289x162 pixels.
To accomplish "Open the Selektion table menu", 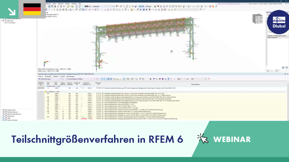I will coord(56,76).
